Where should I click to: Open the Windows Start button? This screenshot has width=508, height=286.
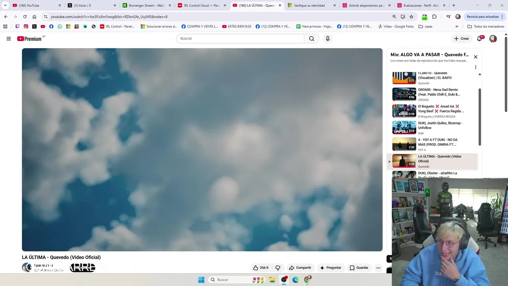201,280
